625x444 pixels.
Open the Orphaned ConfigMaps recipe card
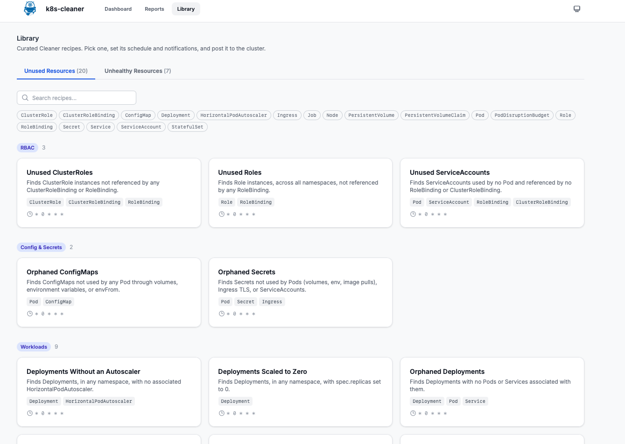[x=109, y=292]
